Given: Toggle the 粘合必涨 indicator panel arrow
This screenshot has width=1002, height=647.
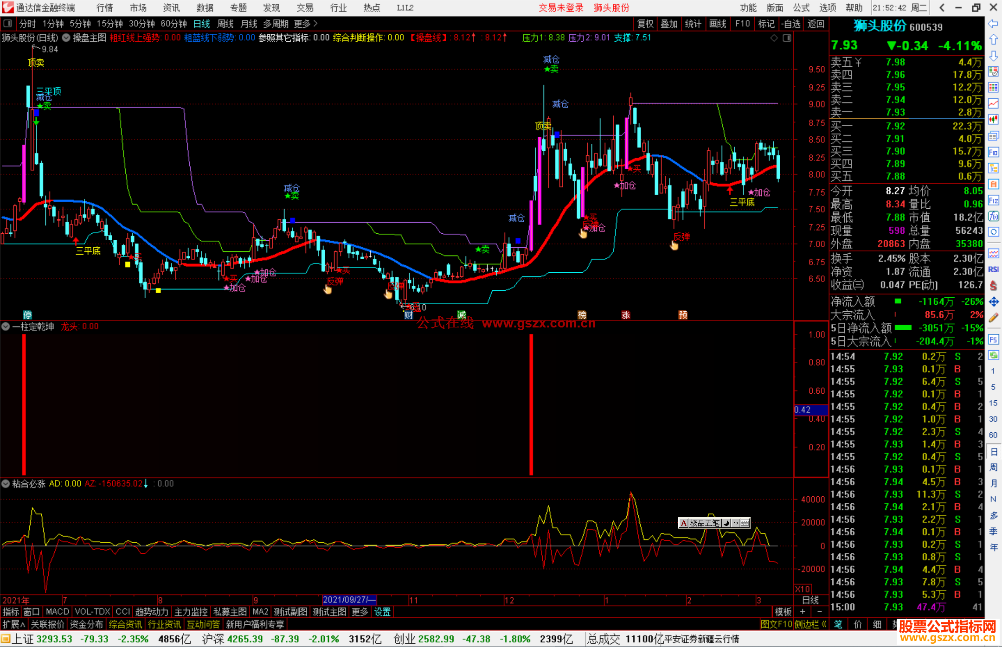Looking at the screenshot, I should (x=6, y=484).
